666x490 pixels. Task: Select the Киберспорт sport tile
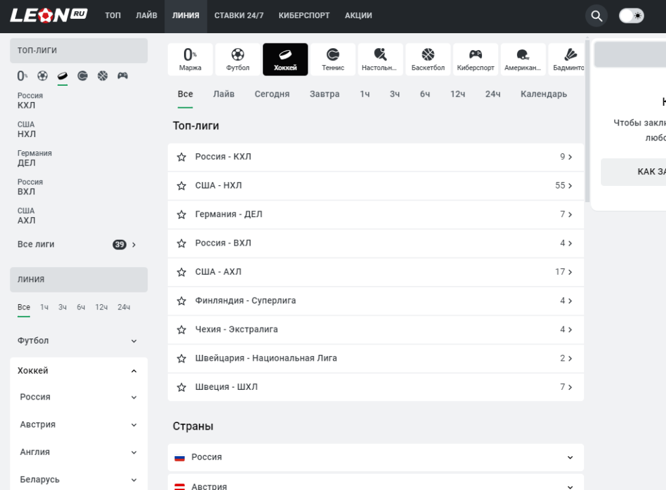pyautogui.click(x=475, y=59)
